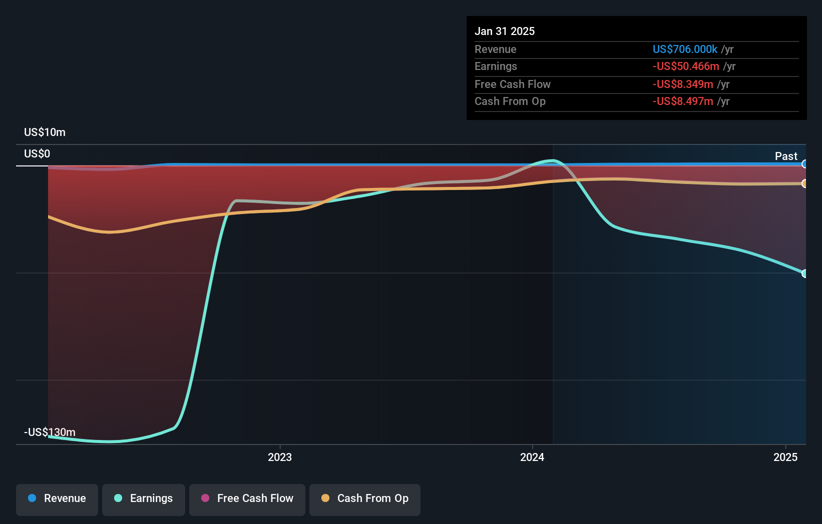Click the -US$130m y-axis label
This screenshot has height=524, width=822.
coord(50,432)
